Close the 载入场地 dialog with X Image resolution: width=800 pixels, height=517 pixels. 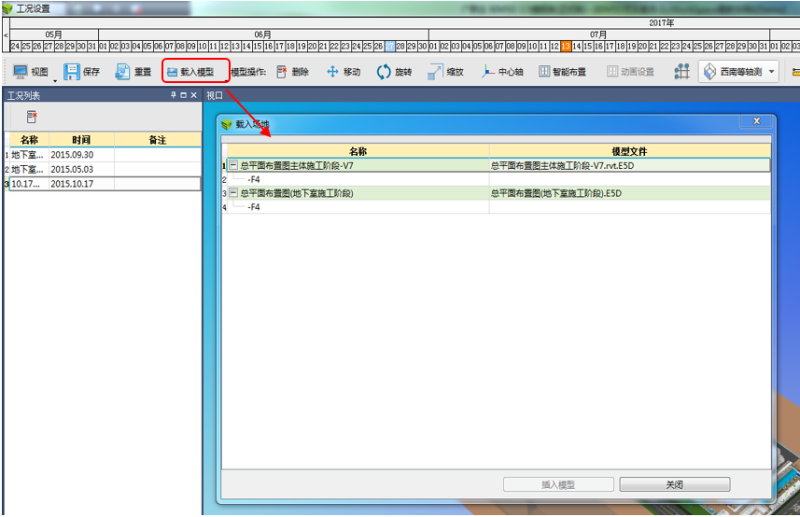757,121
